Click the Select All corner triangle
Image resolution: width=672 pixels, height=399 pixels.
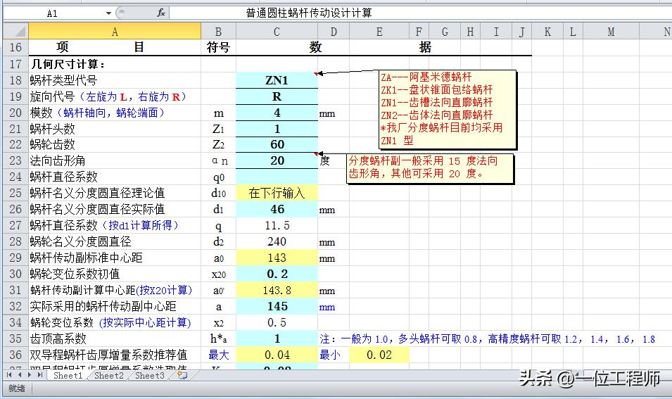pos(15,32)
